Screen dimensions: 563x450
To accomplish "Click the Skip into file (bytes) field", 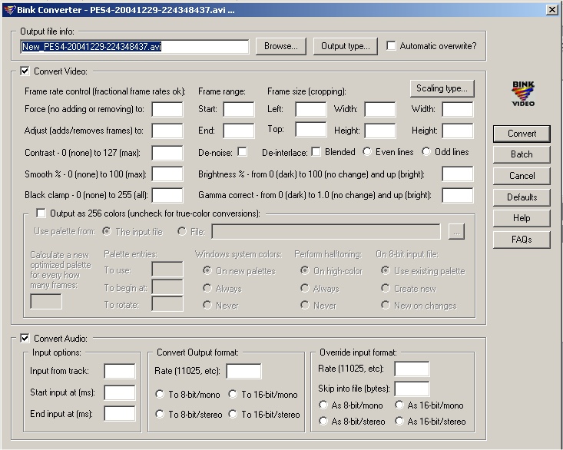I will coord(412,389).
